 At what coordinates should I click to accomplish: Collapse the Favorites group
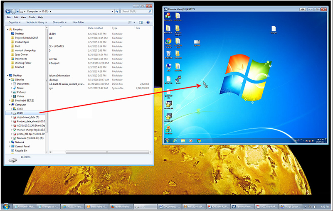coord(7,29)
